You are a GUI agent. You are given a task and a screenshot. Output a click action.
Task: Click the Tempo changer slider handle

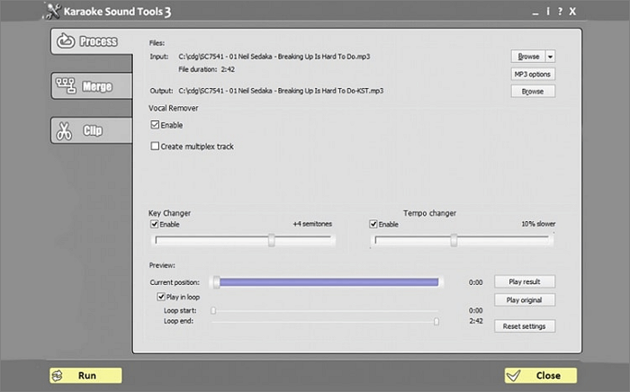pyautogui.click(x=454, y=240)
